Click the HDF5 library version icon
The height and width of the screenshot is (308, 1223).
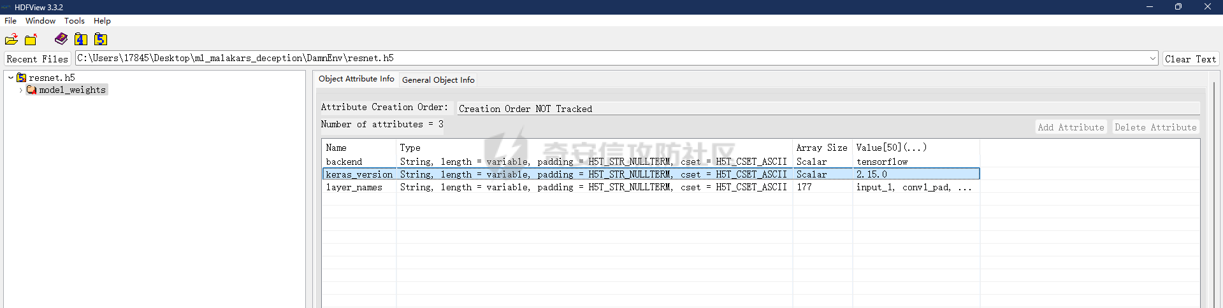[101, 39]
